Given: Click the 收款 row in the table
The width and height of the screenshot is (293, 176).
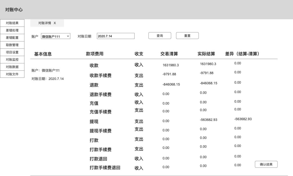Looking at the screenshot, I should tap(94, 64).
